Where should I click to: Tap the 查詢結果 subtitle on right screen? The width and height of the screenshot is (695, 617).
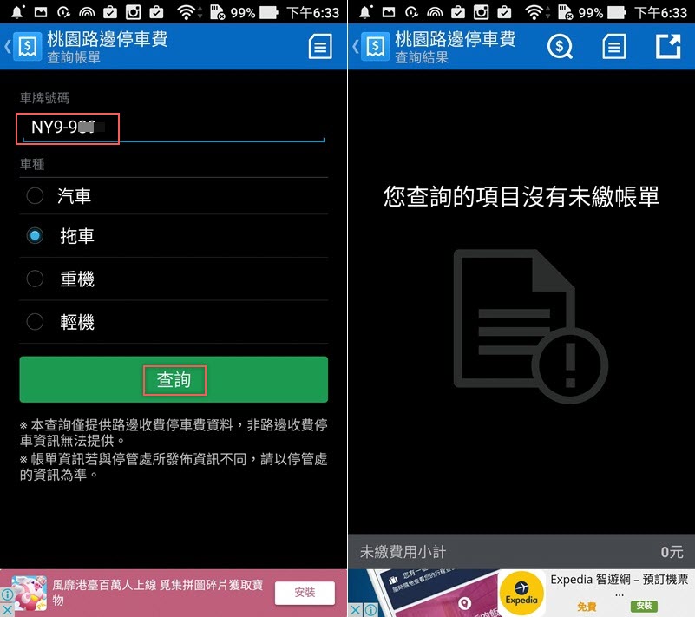click(x=422, y=57)
